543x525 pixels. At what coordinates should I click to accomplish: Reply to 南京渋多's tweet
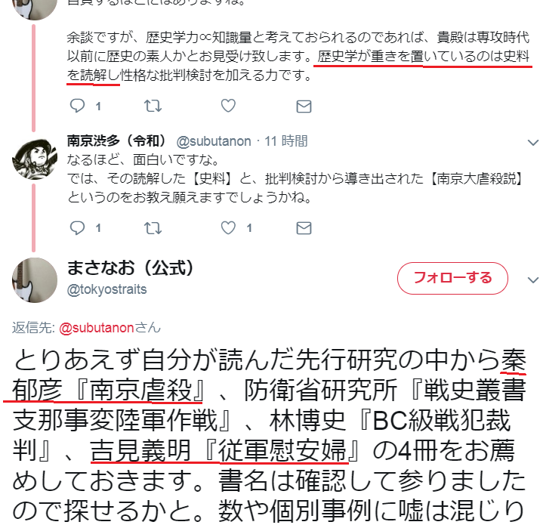77,228
